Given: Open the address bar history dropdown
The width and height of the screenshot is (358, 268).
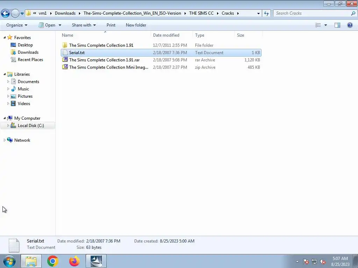Looking at the screenshot, I should (x=258, y=14).
